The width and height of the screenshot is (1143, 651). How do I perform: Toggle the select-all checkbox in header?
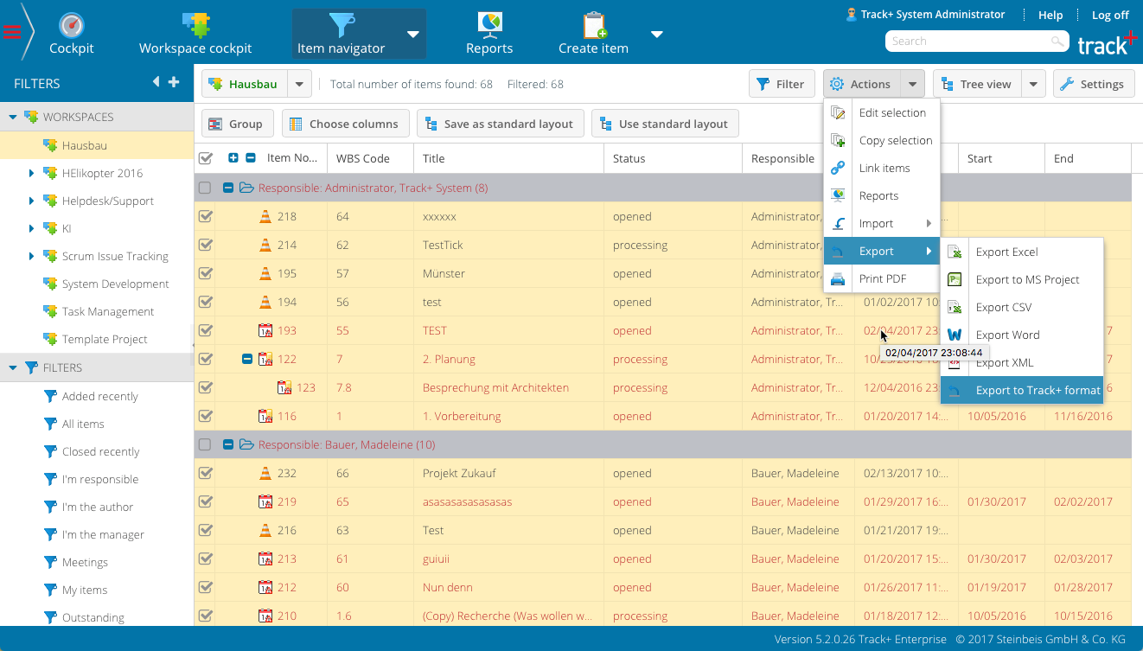point(205,158)
